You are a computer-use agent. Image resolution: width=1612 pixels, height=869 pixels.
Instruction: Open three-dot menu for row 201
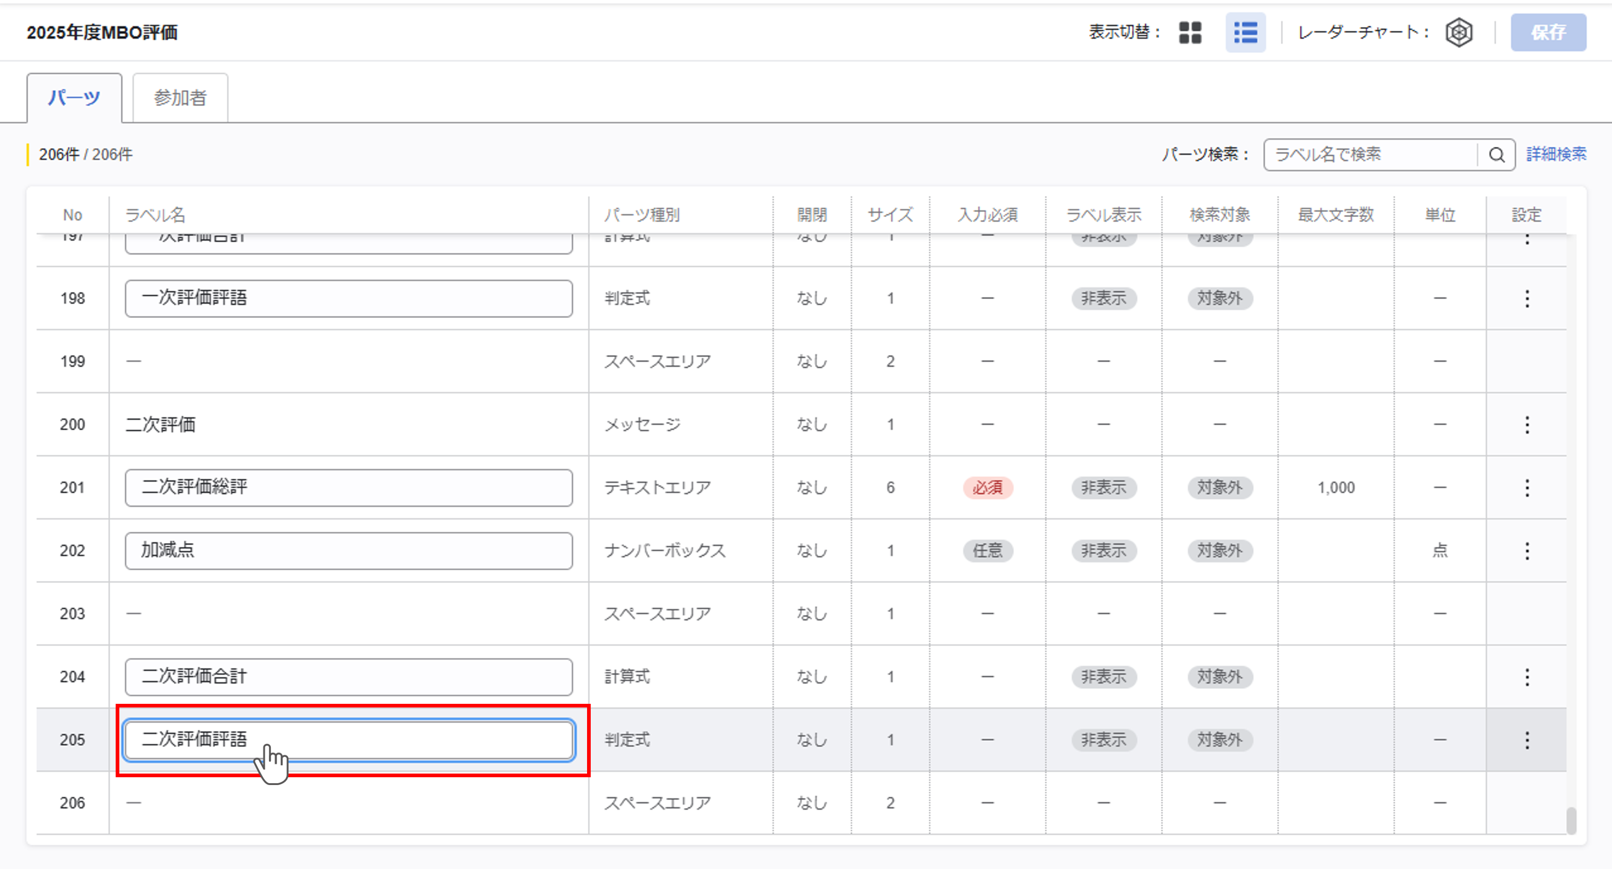(x=1527, y=487)
